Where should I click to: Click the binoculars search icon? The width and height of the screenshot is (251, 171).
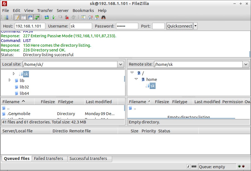[104, 17]
